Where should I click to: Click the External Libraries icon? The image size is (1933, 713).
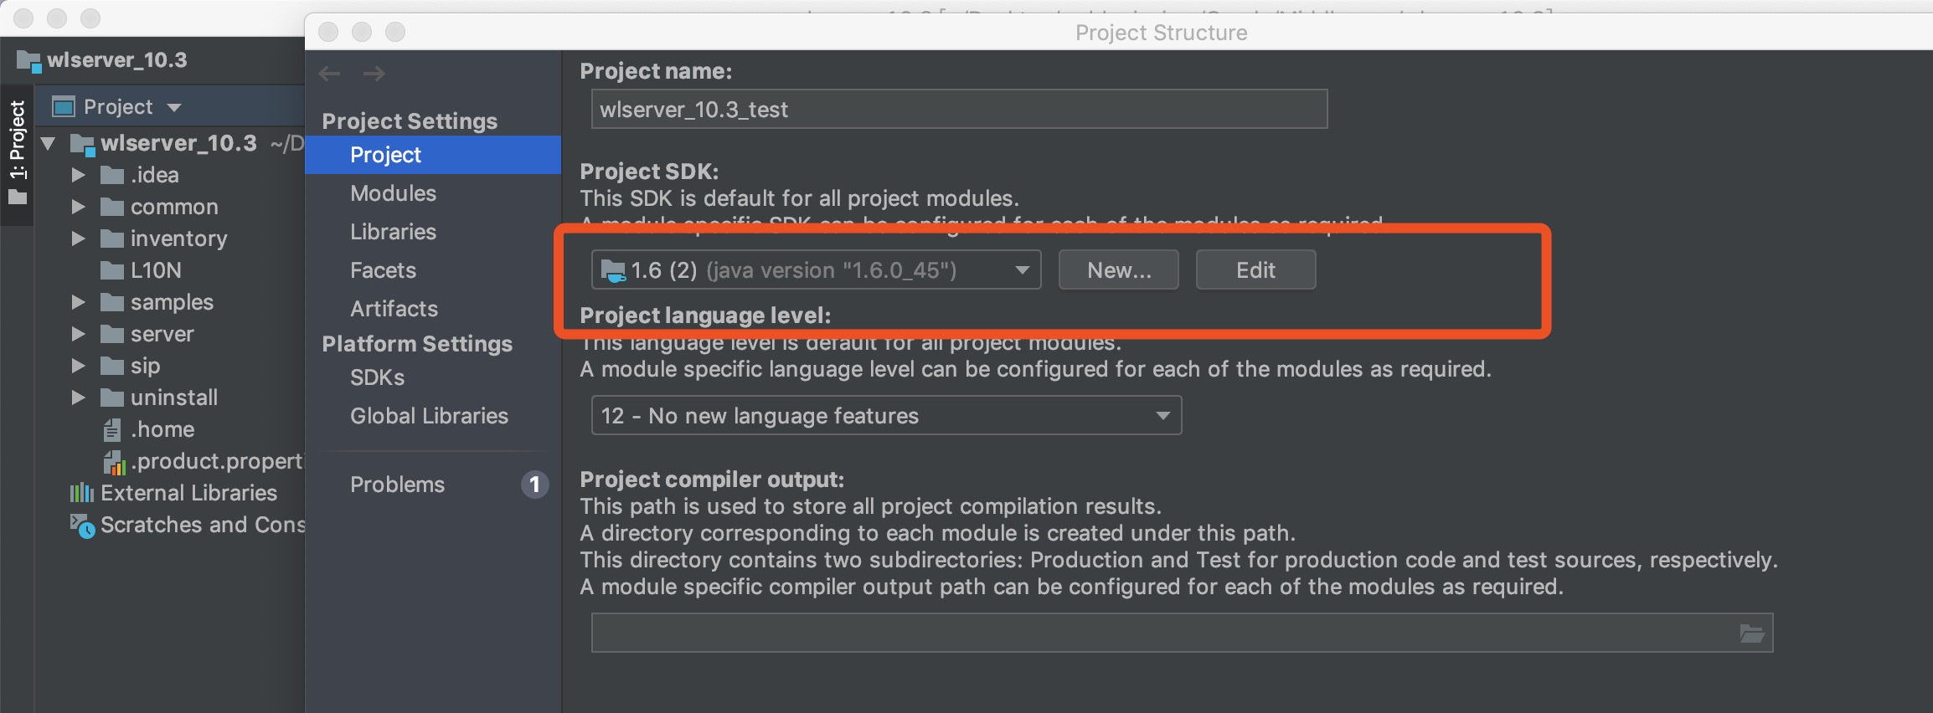pos(81,493)
